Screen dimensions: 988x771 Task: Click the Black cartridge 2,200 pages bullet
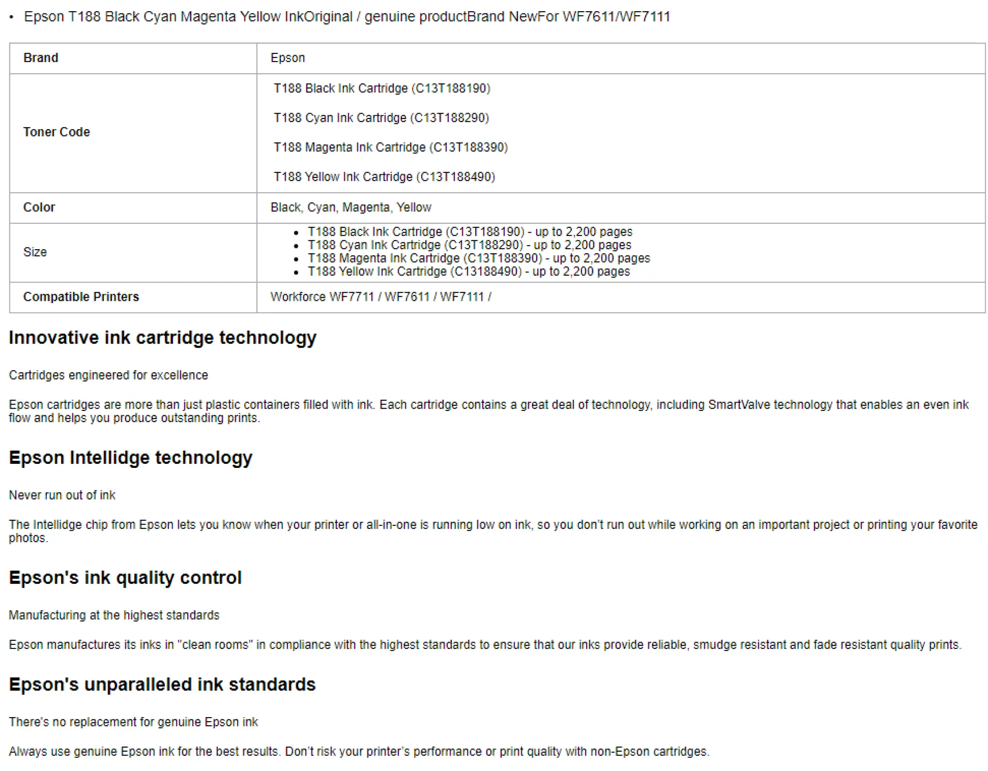[470, 232]
